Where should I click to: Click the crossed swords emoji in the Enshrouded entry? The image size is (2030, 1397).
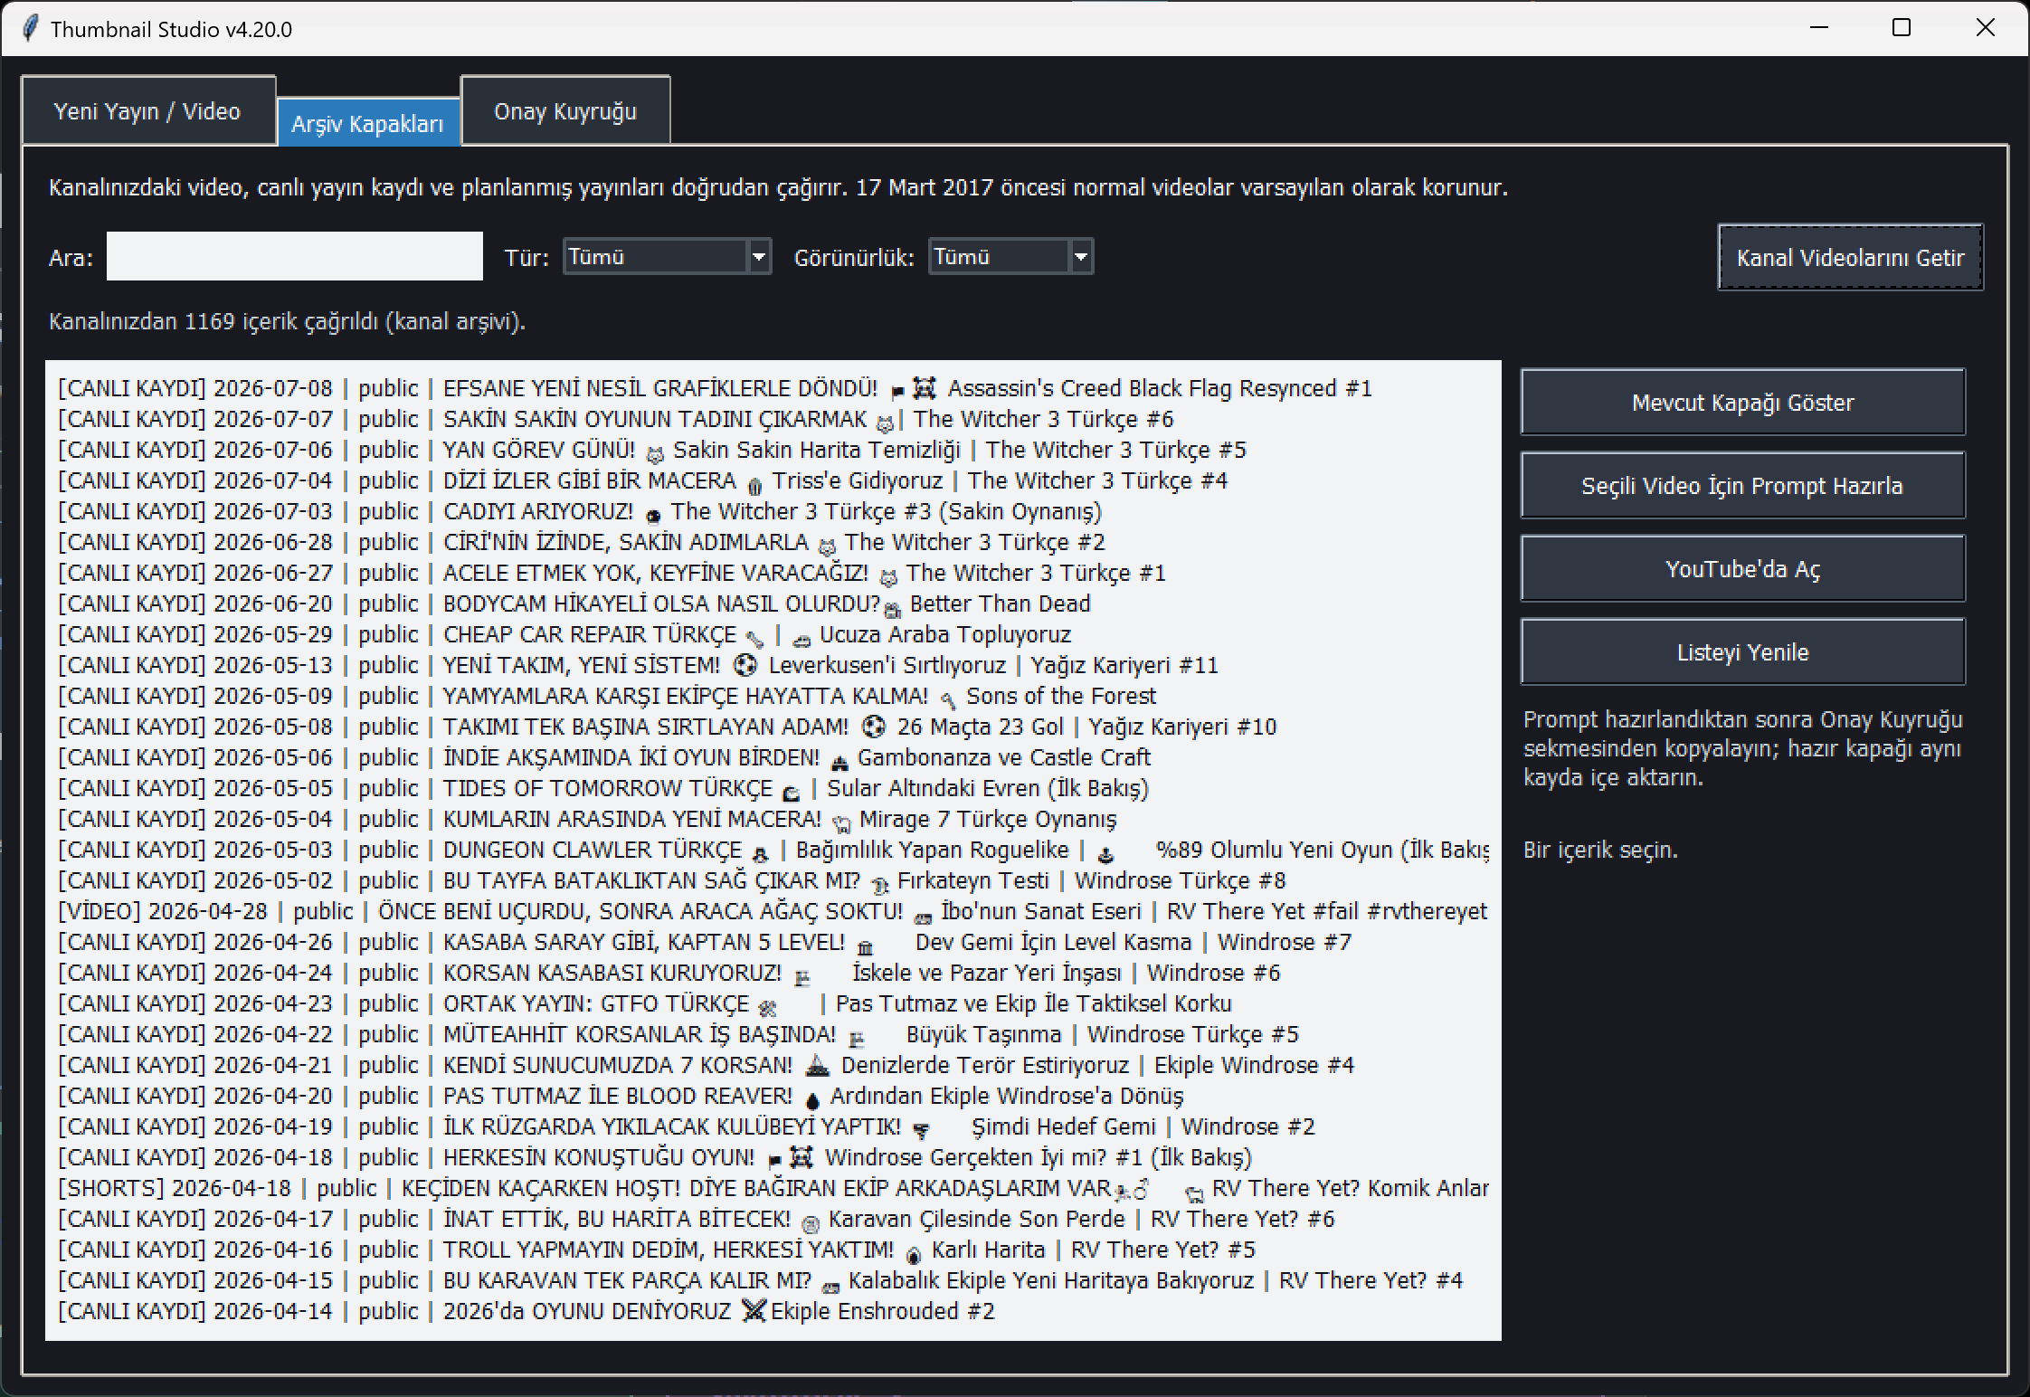753,1311
